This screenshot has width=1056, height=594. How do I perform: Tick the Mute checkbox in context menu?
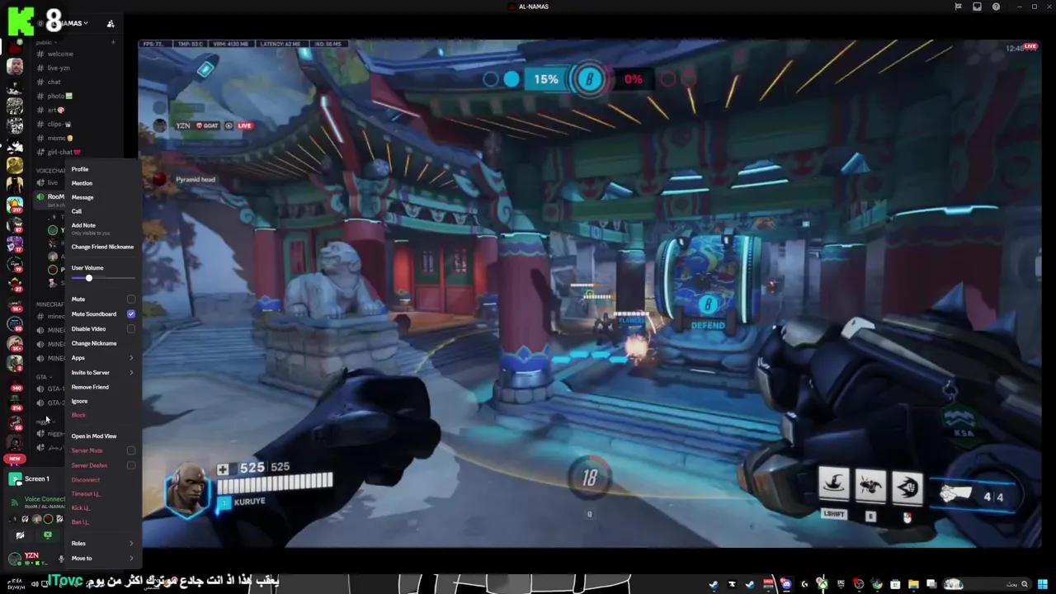(131, 299)
